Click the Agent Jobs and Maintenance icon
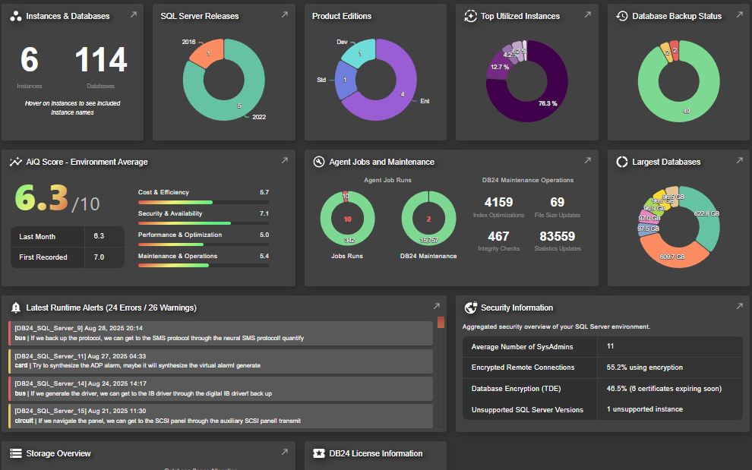 (319, 162)
